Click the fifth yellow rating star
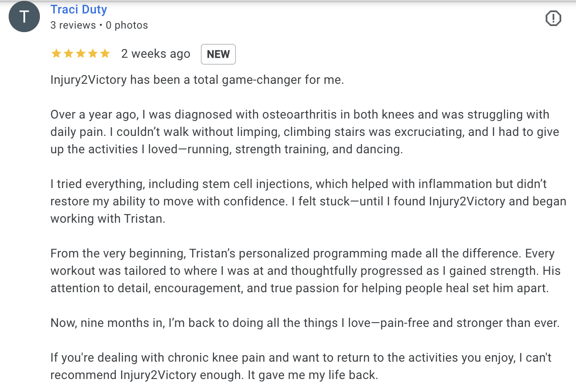This screenshot has width=576, height=389. pyautogui.click(x=105, y=54)
